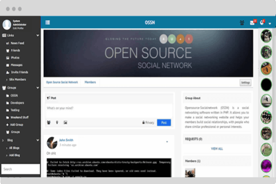
Task: Click the What's on your mind box
Action: coord(109,111)
